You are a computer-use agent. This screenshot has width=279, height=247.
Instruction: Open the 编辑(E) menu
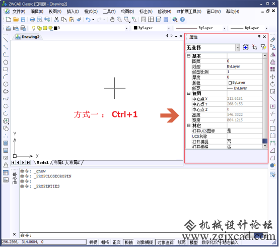pos(37,12)
